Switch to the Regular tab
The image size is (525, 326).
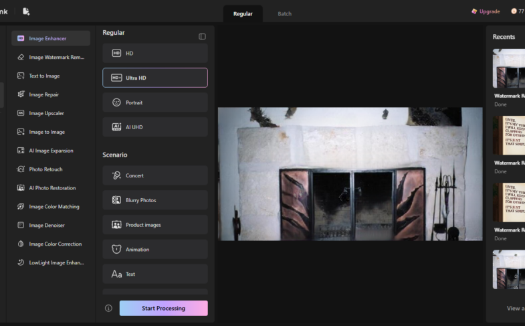[243, 14]
